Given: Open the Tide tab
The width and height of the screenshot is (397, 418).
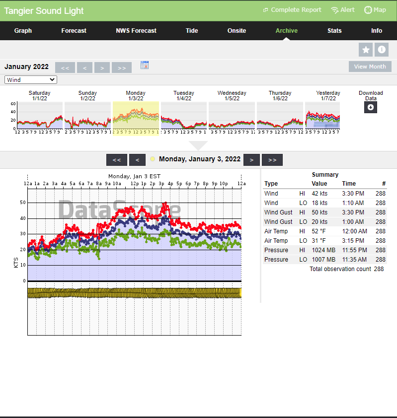Looking at the screenshot, I should click(192, 31).
